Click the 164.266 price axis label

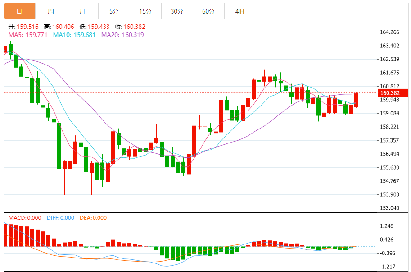pyautogui.click(x=389, y=32)
